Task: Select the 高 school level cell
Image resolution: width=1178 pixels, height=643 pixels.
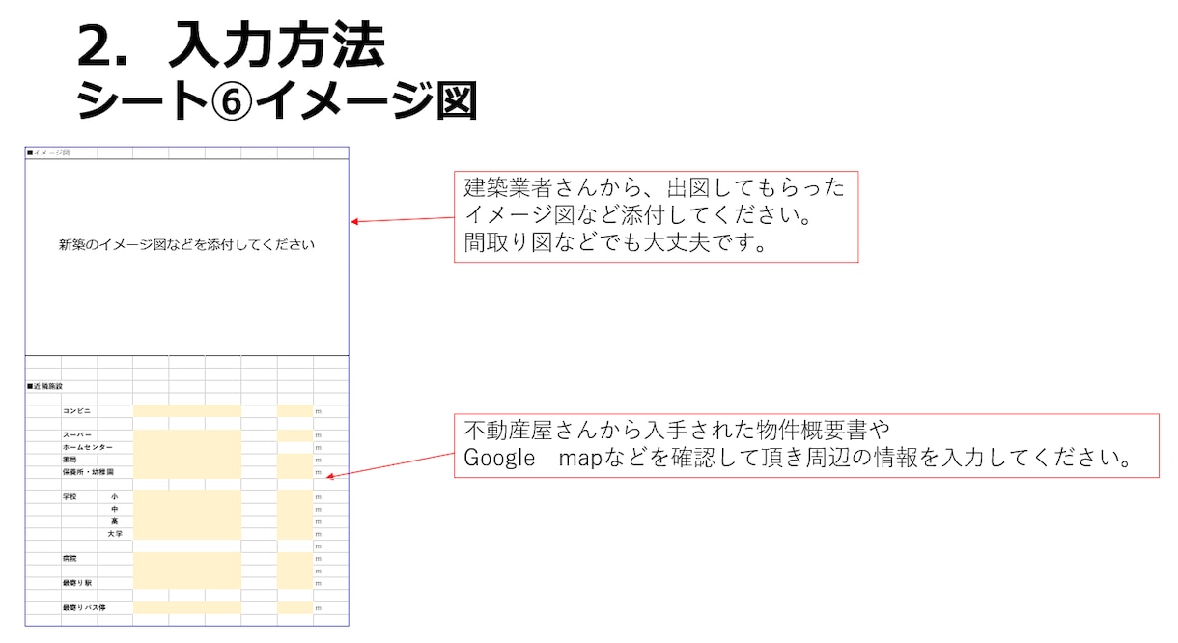Action: (115, 521)
